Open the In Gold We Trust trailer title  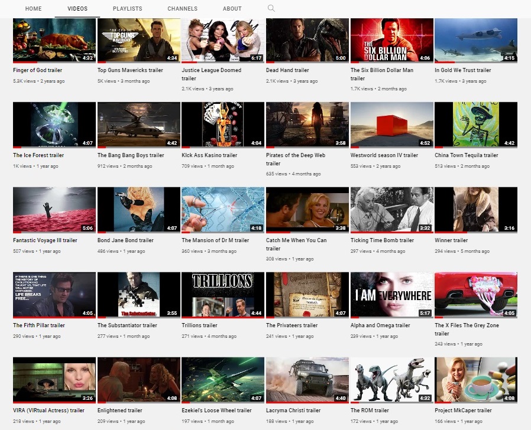pyautogui.click(x=462, y=70)
